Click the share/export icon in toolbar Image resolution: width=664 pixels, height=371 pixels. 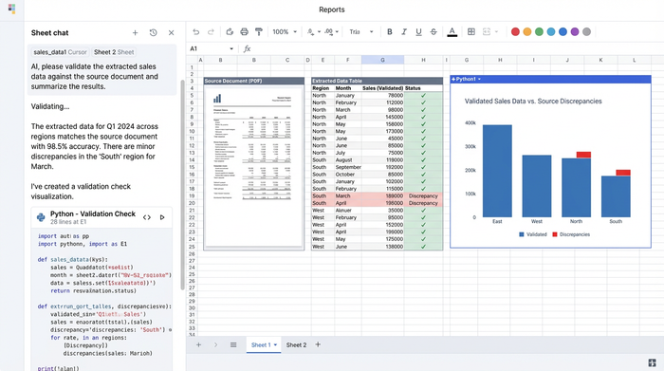230,31
